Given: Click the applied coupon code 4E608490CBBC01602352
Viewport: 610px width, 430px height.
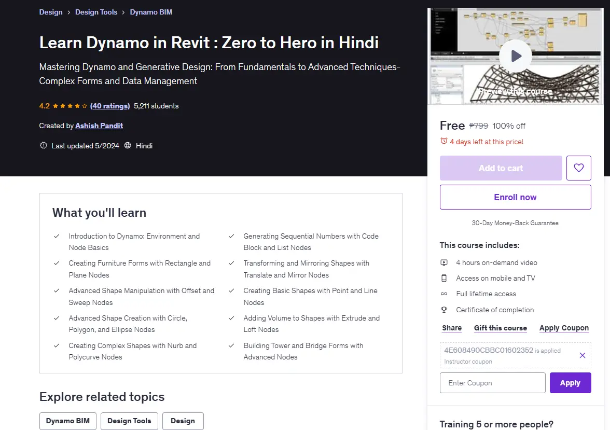Looking at the screenshot, I should (489, 350).
